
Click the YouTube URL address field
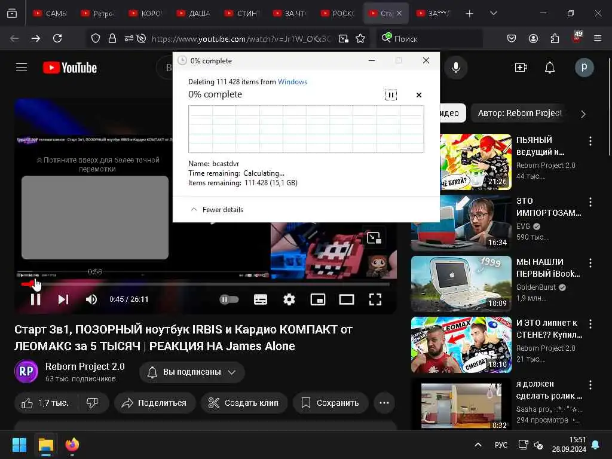click(x=240, y=39)
